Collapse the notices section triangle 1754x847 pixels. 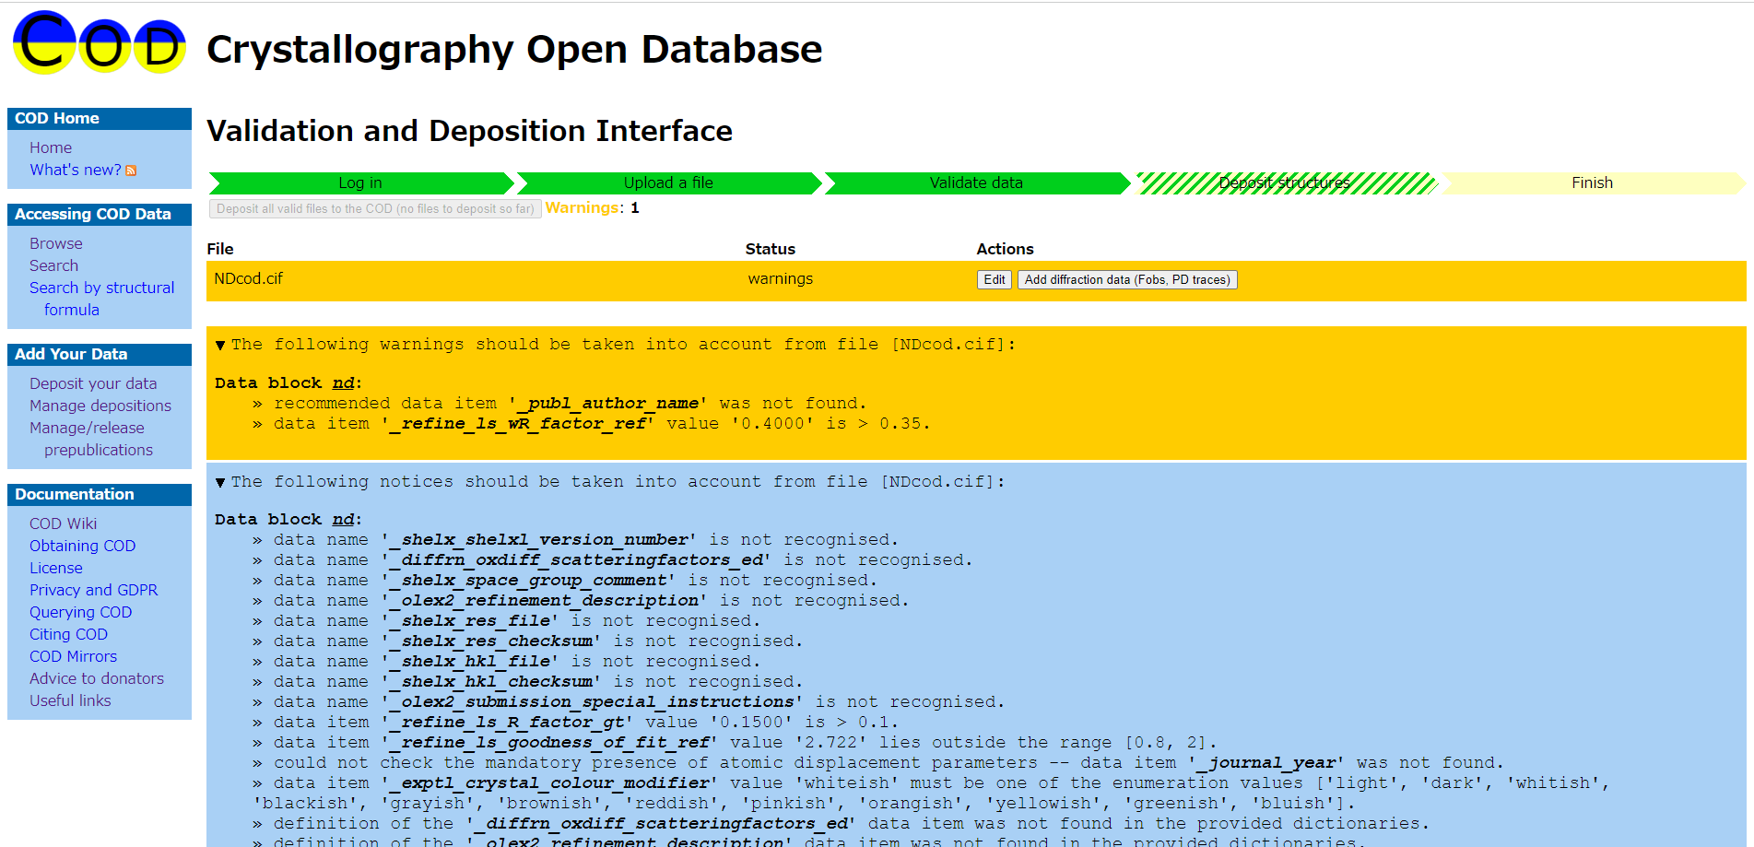click(x=220, y=483)
